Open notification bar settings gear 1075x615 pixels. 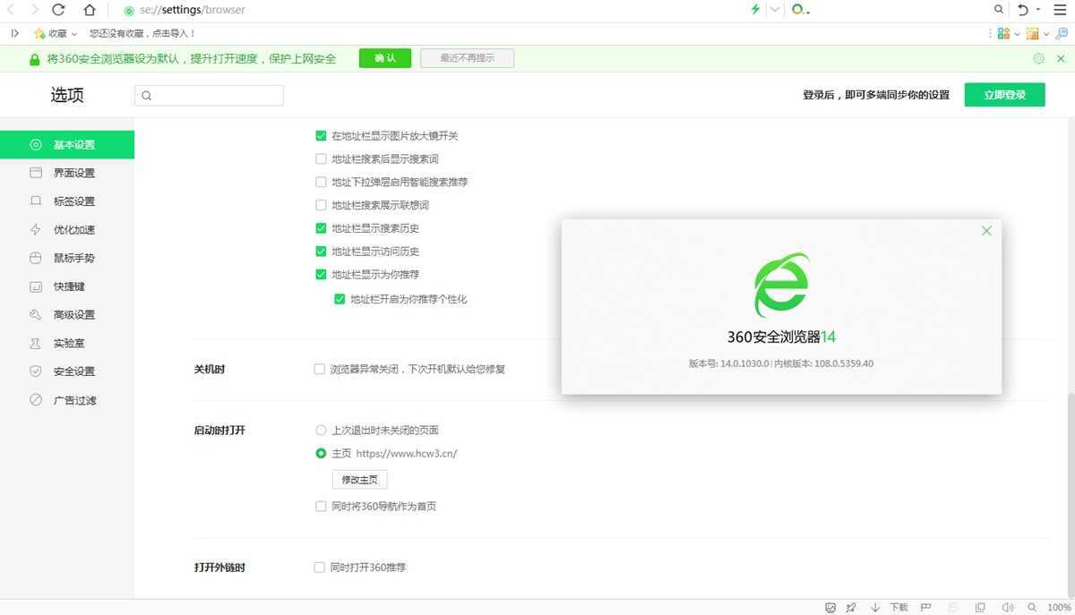1038,58
